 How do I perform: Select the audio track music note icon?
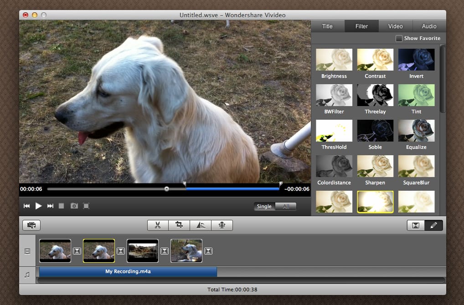pyautogui.click(x=27, y=275)
